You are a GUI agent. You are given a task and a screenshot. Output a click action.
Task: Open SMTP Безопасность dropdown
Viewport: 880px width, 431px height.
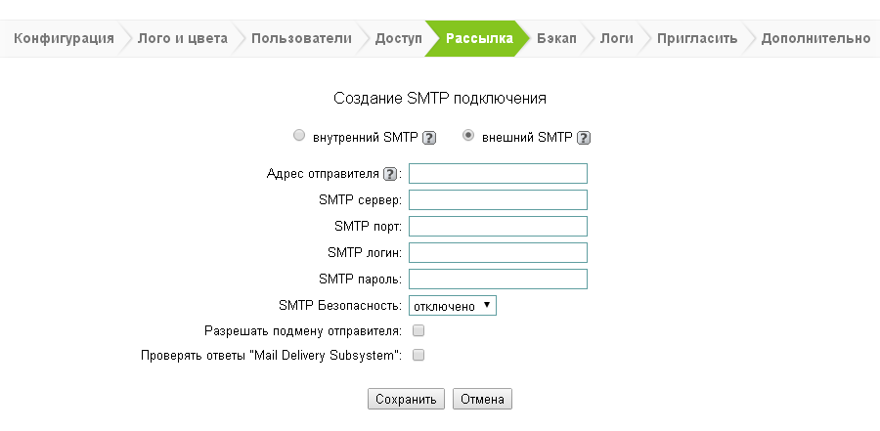(x=453, y=306)
